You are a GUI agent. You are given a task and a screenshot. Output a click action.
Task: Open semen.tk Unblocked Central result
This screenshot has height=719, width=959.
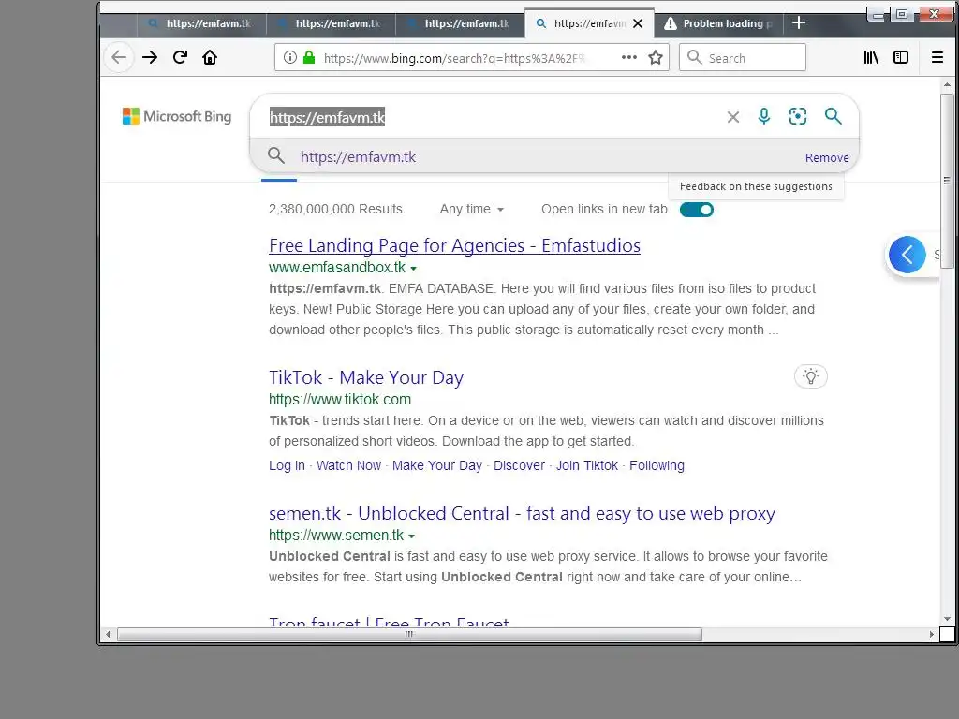522,513
